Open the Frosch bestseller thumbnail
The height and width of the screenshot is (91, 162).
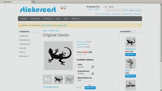(131, 64)
